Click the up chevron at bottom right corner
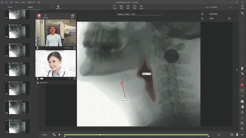Image resolution: width=246 pixels, height=138 pixels. point(242,135)
